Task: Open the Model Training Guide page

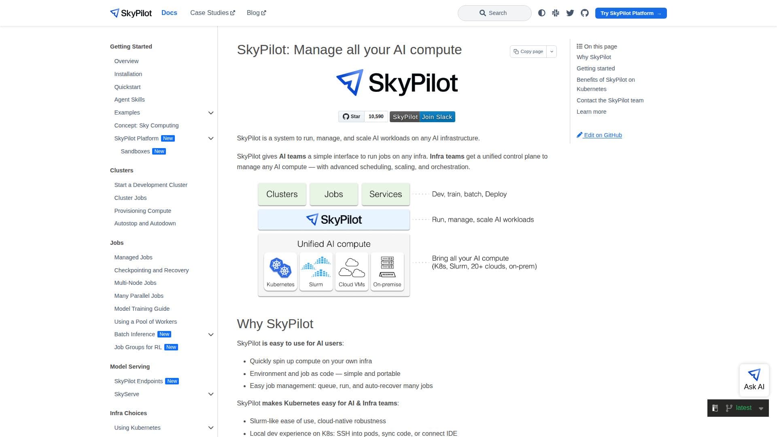Action: point(142,309)
